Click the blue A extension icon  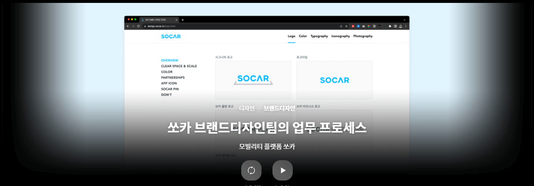tap(358, 26)
